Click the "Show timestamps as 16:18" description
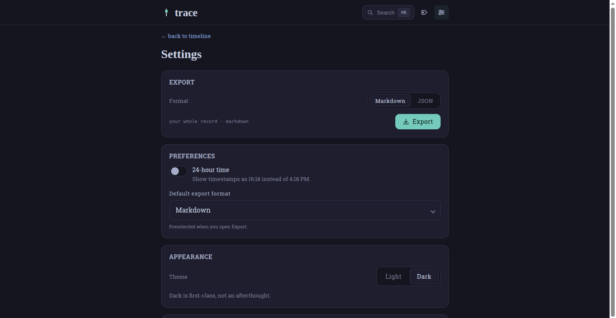The height and width of the screenshot is (318, 616). (x=251, y=179)
